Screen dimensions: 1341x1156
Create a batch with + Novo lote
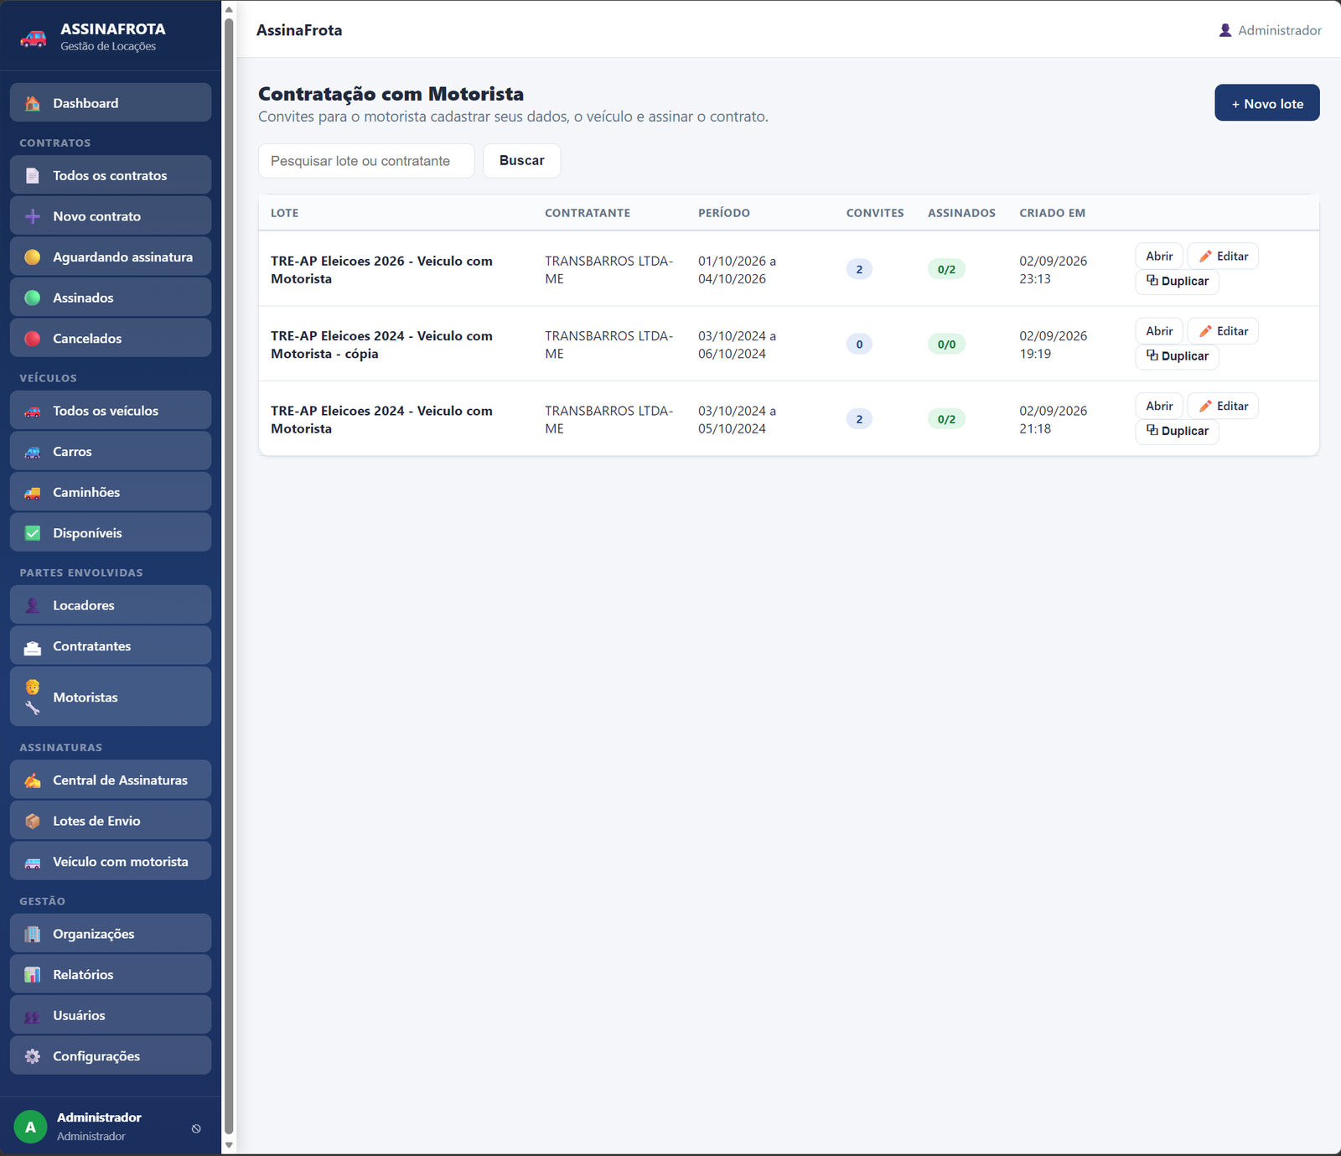(1267, 103)
